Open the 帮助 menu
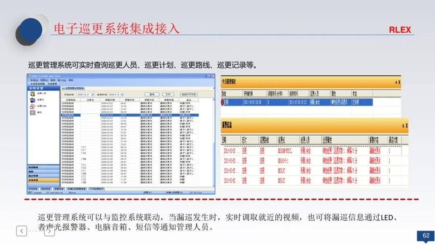Viewport: 435px width, 245px height. point(71,80)
